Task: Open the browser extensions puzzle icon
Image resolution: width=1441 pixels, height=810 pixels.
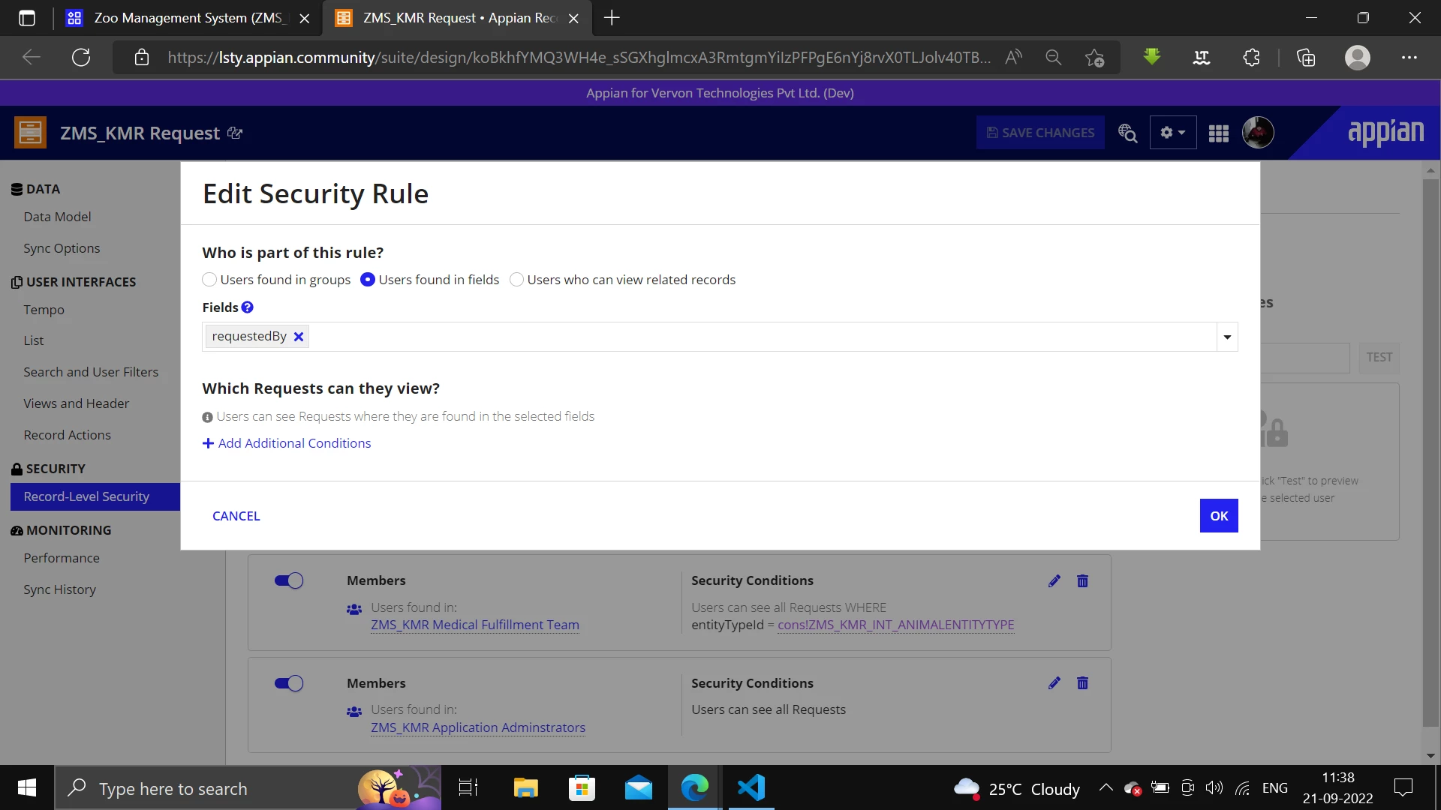Action: click(1251, 58)
